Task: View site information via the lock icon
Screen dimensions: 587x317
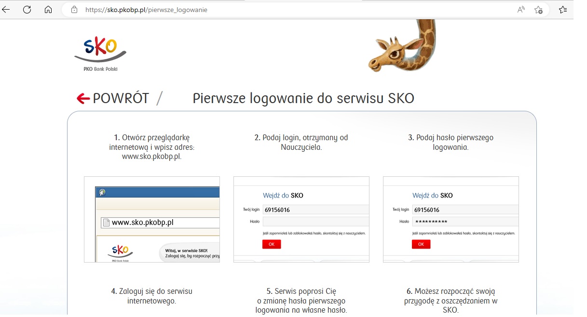Action: [74, 10]
